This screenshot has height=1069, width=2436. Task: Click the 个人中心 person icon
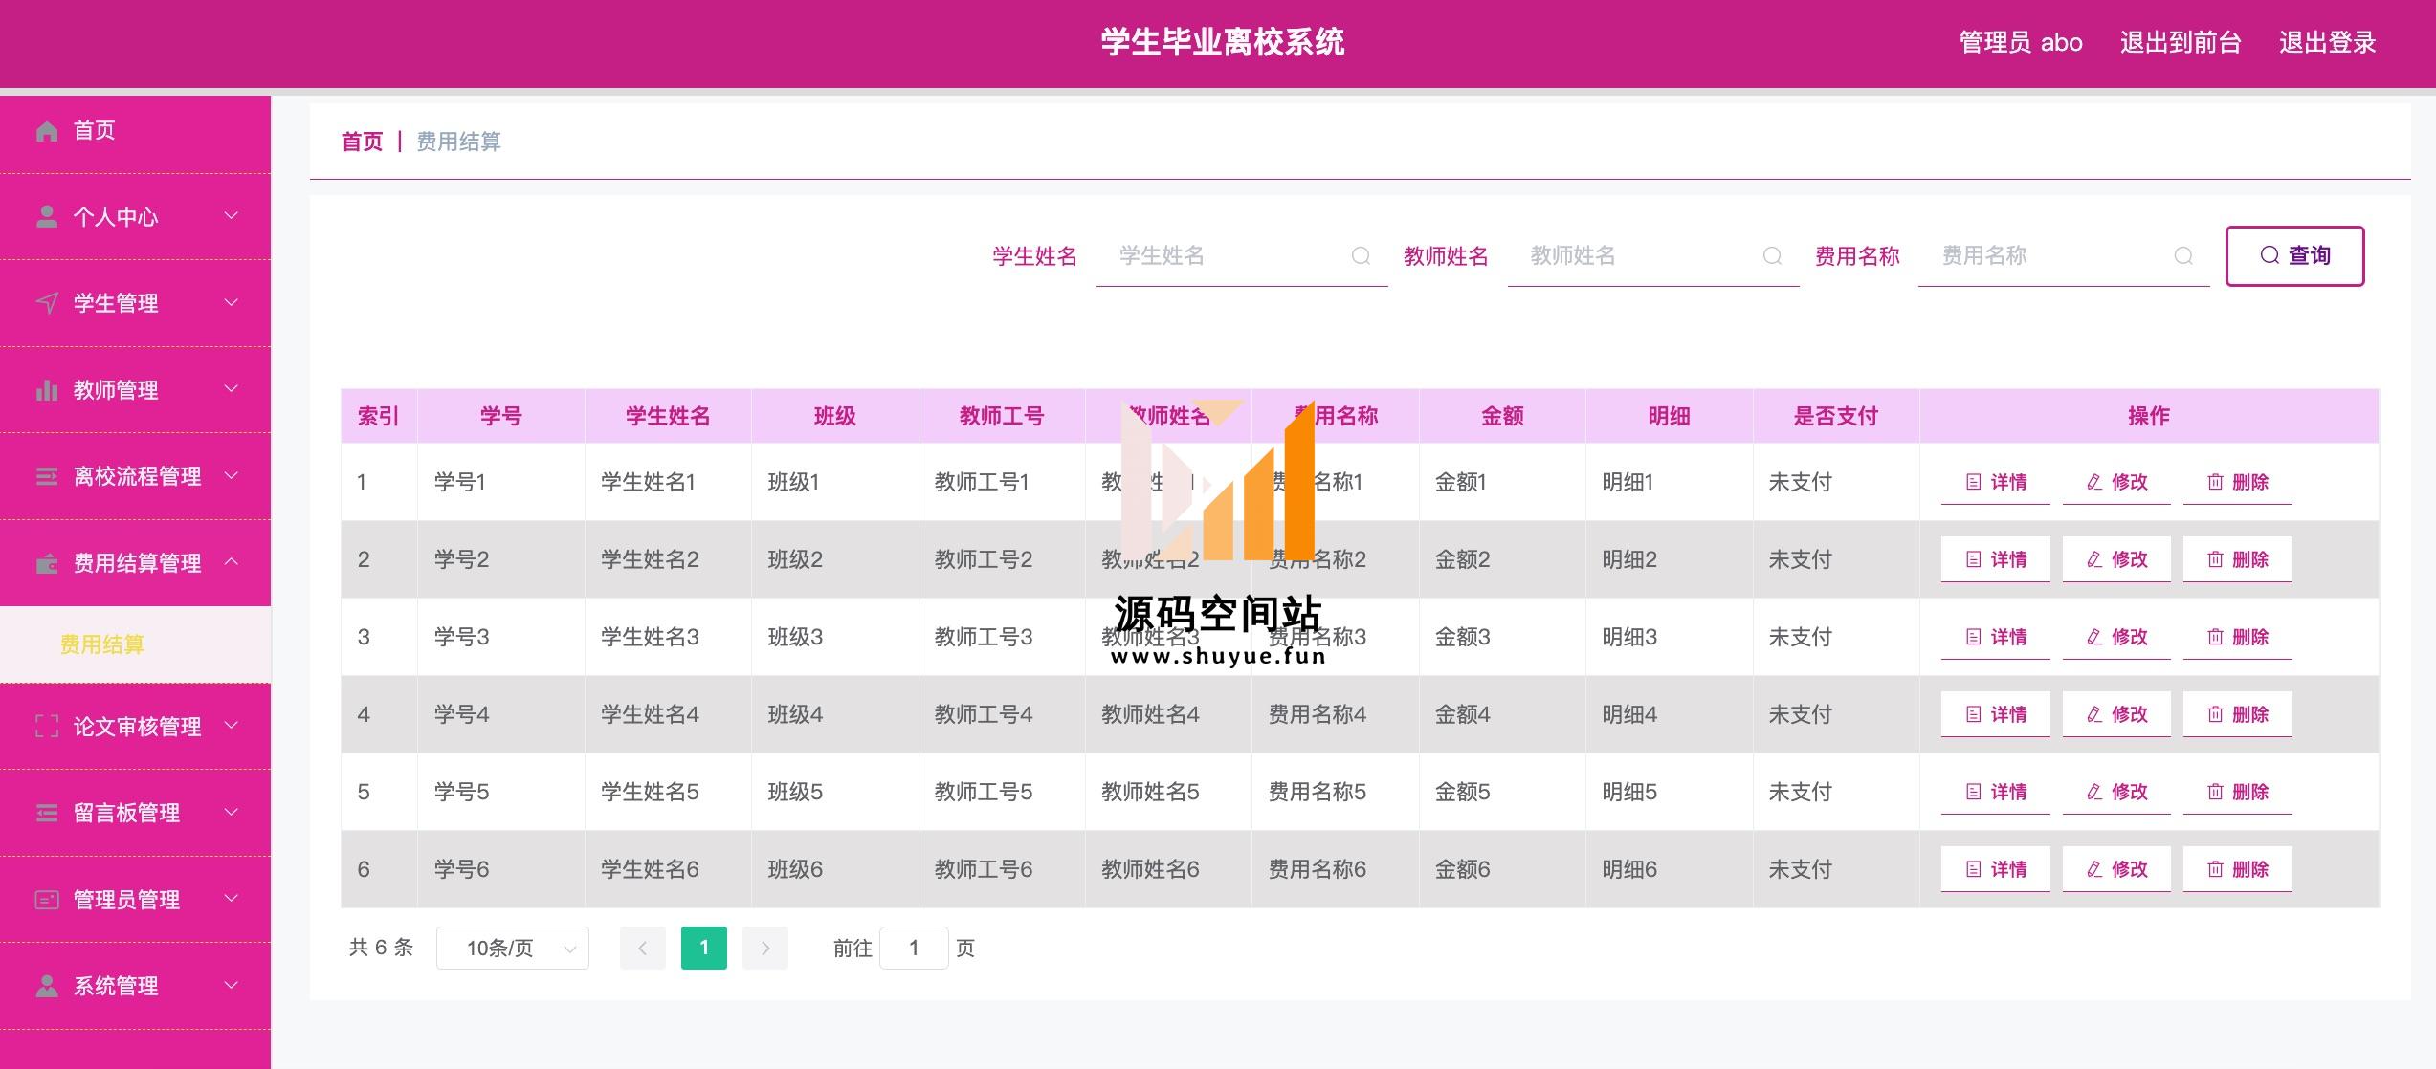pyautogui.click(x=47, y=217)
